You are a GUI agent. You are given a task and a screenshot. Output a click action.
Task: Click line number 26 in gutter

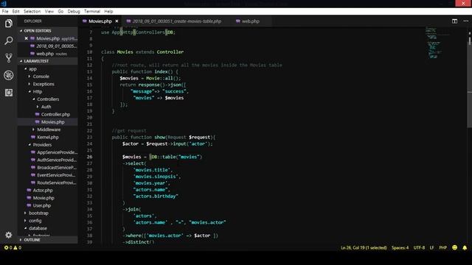click(x=90, y=157)
